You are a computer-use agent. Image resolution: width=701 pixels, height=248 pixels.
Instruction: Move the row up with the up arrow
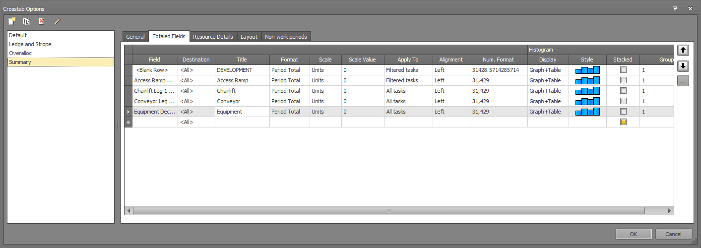pos(683,50)
